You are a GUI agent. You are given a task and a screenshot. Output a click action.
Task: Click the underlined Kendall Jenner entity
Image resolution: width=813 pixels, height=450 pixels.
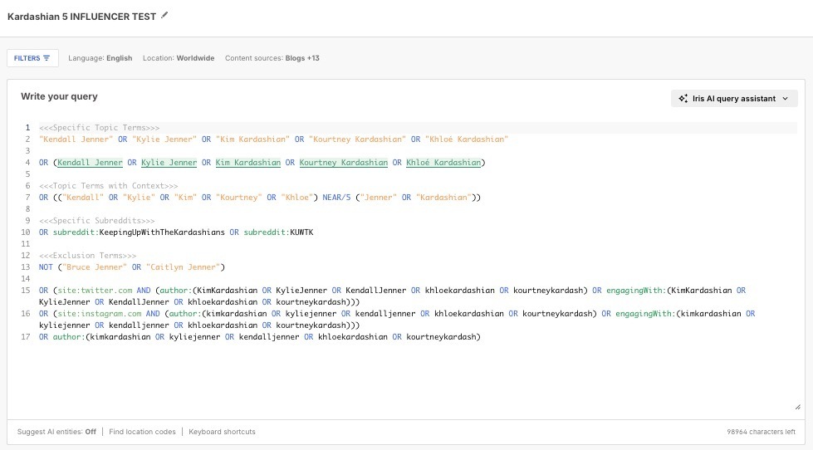point(90,162)
